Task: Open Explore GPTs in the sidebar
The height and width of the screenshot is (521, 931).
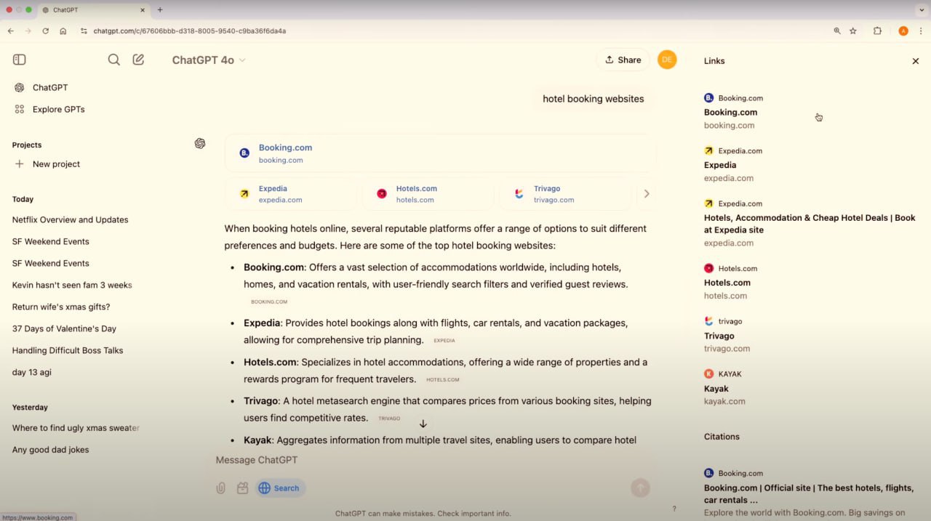Action: coord(58,109)
